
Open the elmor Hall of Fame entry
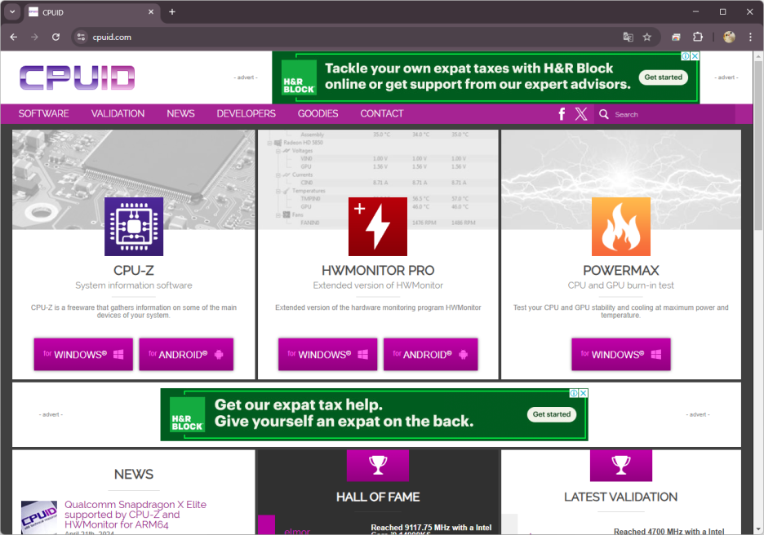(x=297, y=531)
